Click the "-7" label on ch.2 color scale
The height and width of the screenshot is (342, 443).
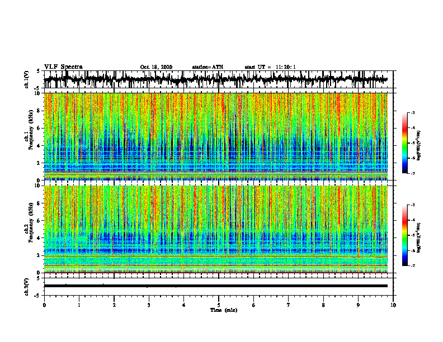tap(413, 265)
